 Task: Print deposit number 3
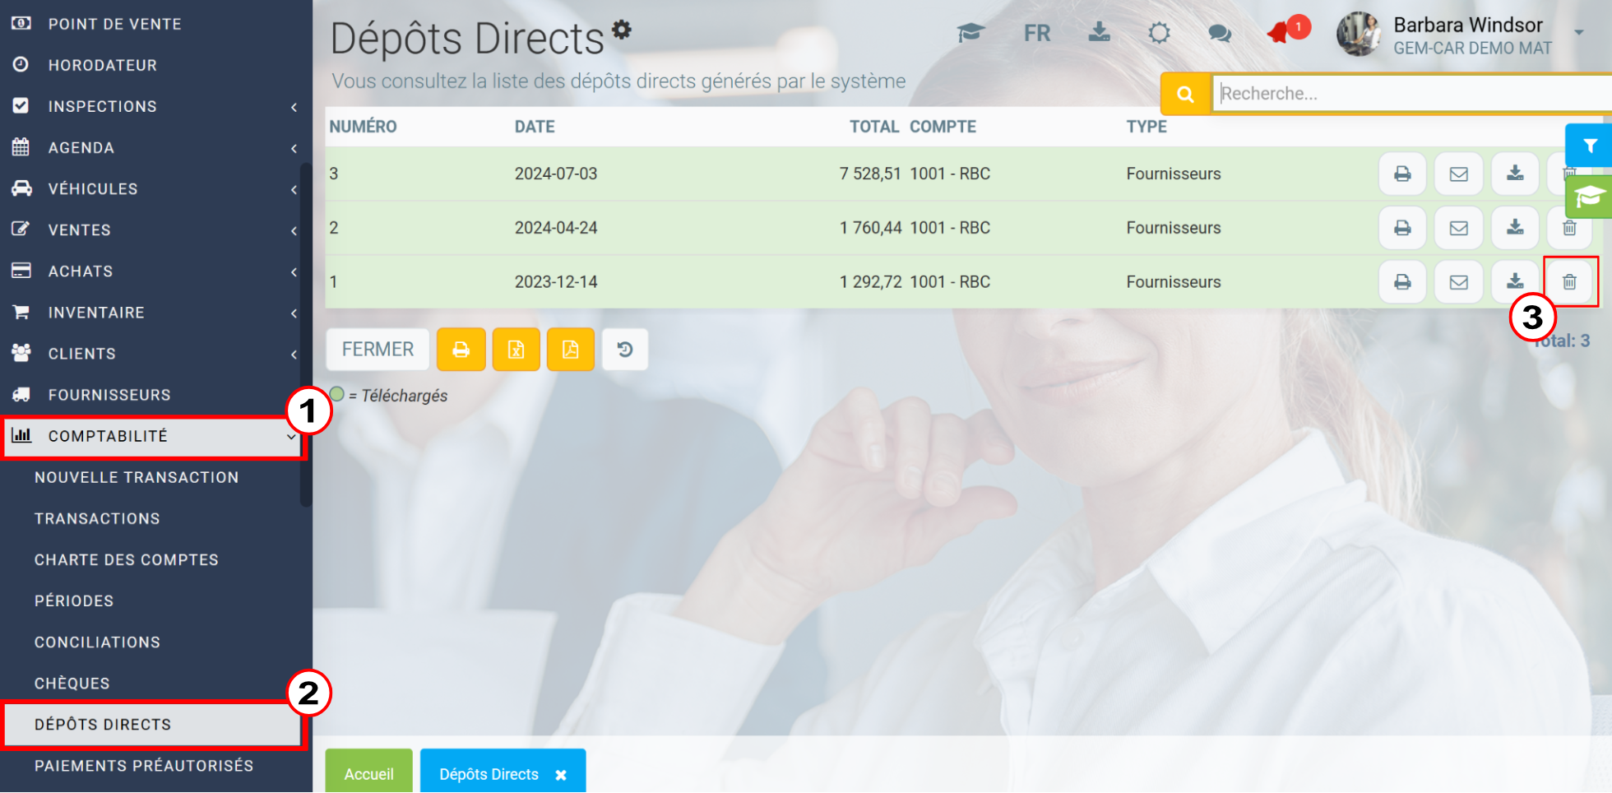pyautogui.click(x=1402, y=174)
